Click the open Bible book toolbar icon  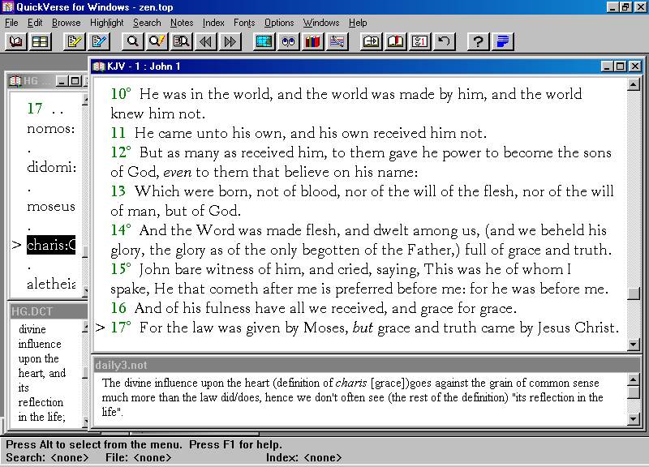[16, 41]
